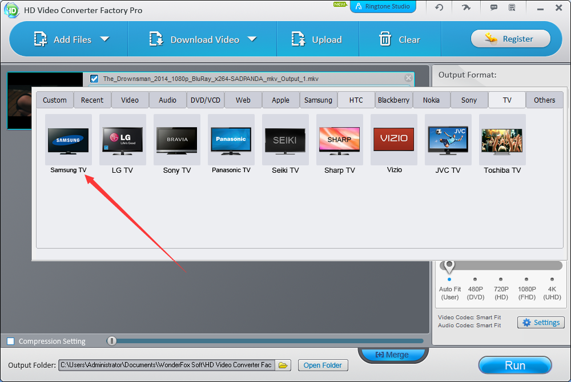Switch to the Nokia tab
The height and width of the screenshot is (382, 571).
431,100
